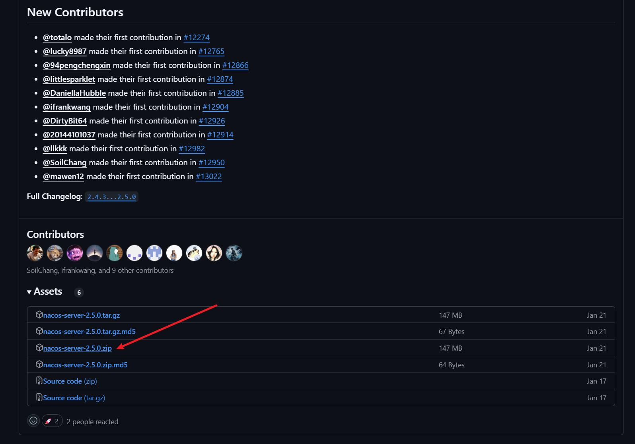635x444 pixels.
Task: Download Source code (tar.gz)
Action: pos(74,398)
